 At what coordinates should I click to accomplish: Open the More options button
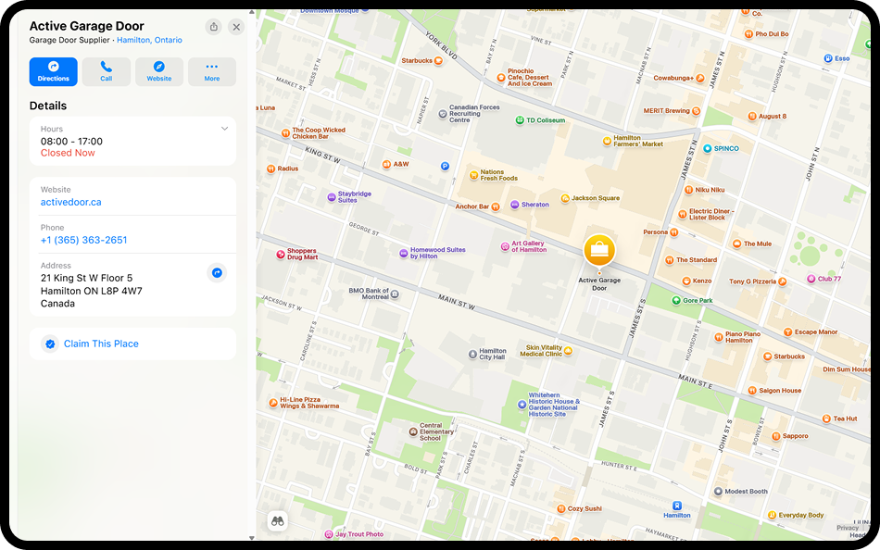(x=212, y=72)
